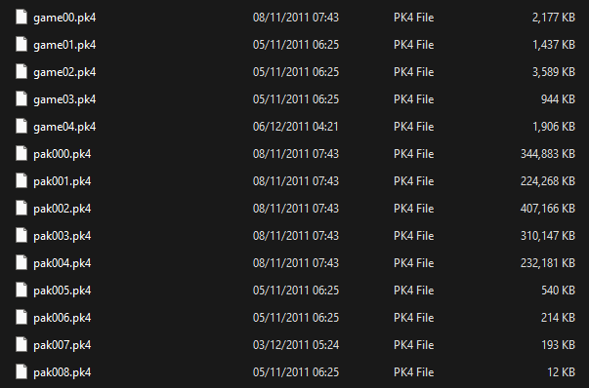Click the file icon beside game02.pk4
The width and height of the screenshot is (589, 388).
click(x=21, y=72)
